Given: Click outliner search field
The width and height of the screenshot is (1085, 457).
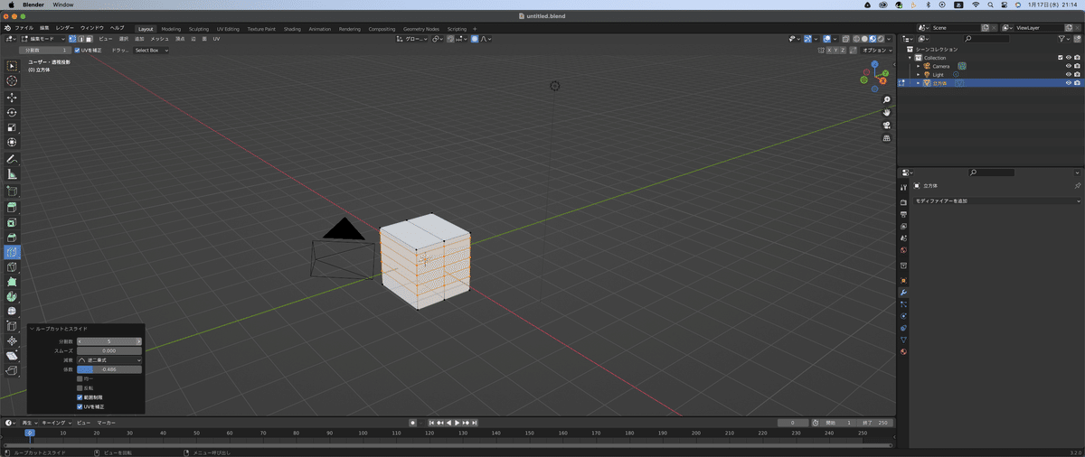Looking at the screenshot, I should coord(986,39).
